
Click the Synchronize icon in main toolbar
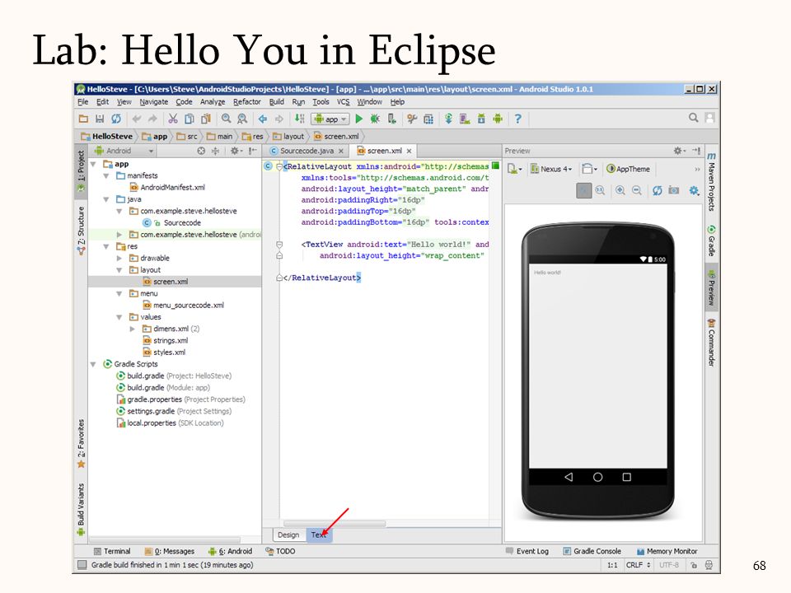click(x=116, y=119)
